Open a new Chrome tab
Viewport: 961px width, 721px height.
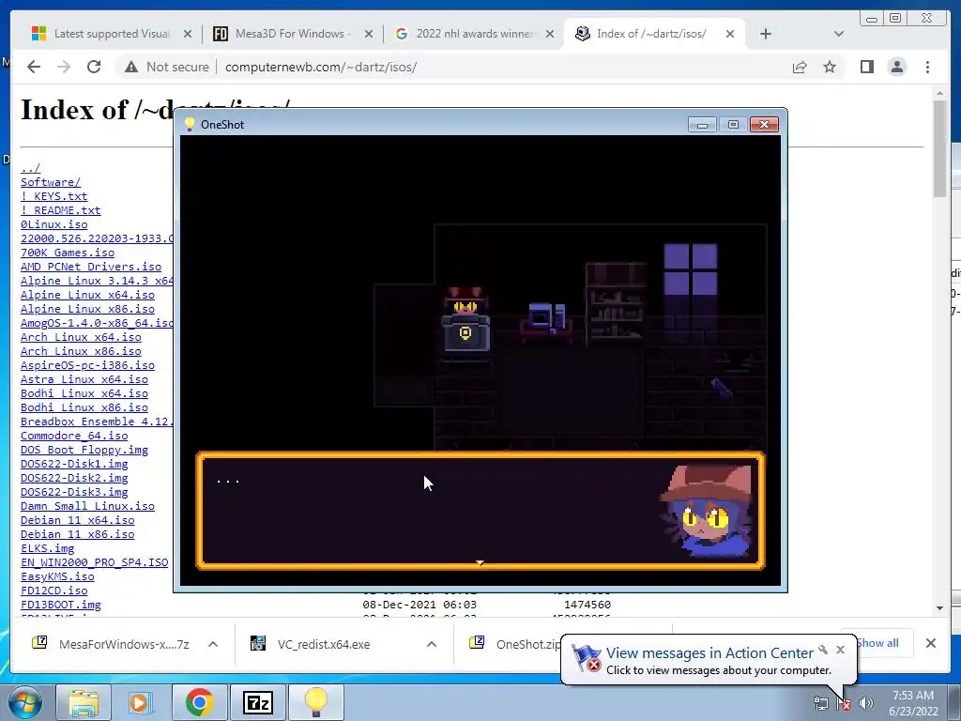click(766, 34)
